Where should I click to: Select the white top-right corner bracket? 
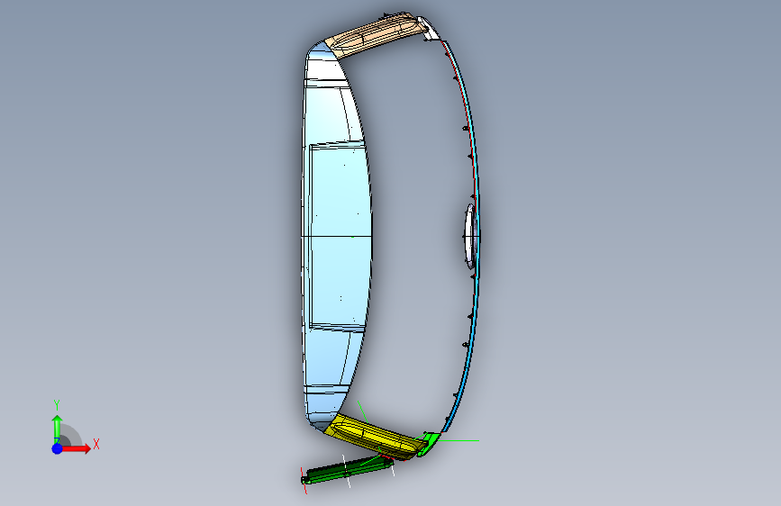point(429,28)
